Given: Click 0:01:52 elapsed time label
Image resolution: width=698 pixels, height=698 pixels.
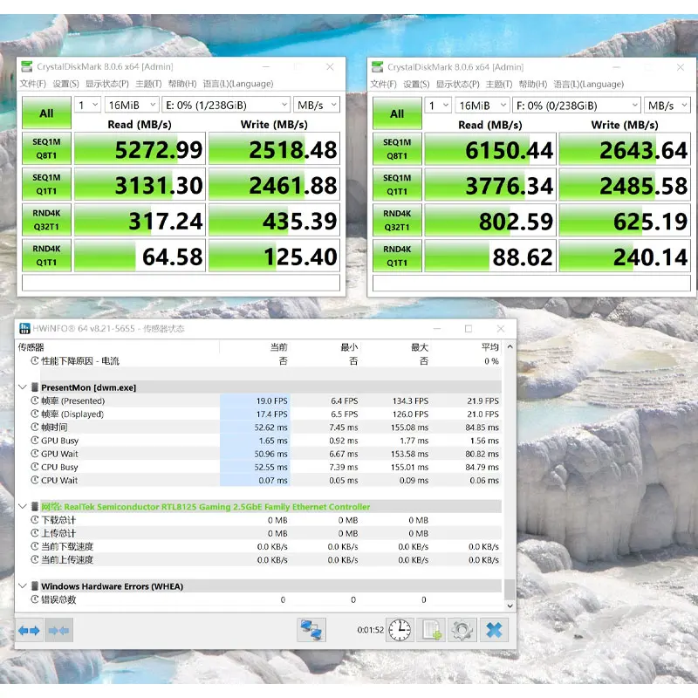Looking at the screenshot, I should tap(370, 630).
